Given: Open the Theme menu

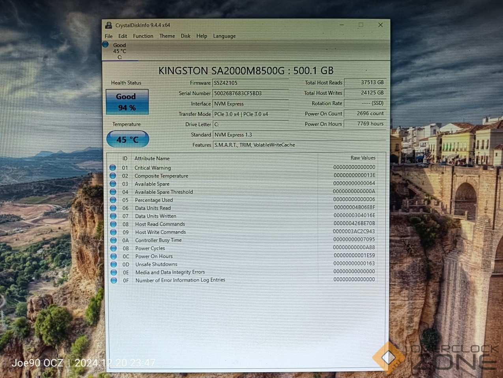Looking at the screenshot, I should [167, 36].
